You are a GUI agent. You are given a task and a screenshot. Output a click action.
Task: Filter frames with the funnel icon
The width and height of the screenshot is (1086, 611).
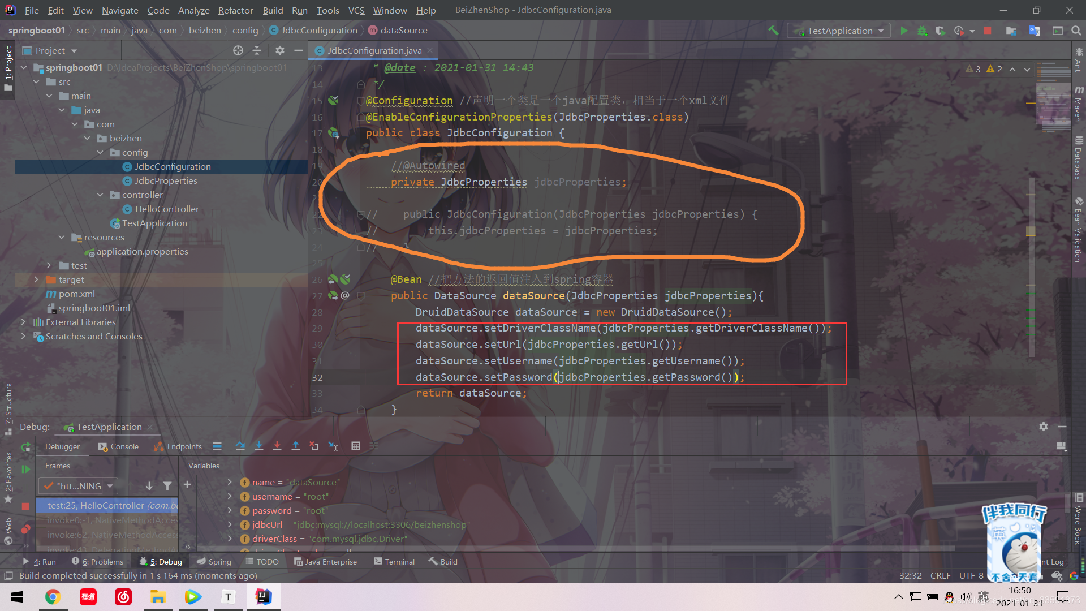tap(167, 486)
